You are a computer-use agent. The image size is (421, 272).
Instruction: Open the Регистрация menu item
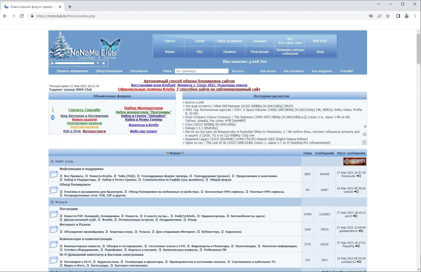260,52
